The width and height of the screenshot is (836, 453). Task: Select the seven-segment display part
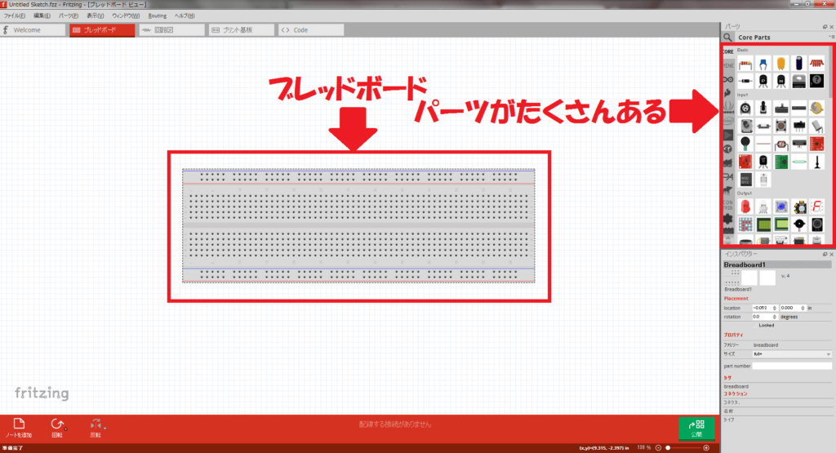[816, 207]
